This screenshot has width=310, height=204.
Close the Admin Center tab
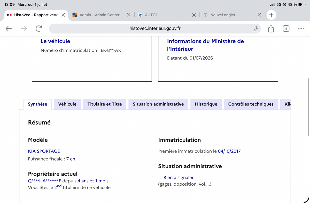pos(128,15)
